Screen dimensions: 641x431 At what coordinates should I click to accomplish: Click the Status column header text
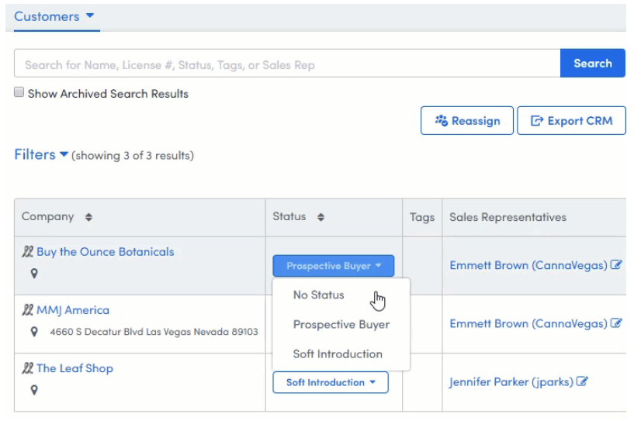(289, 216)
